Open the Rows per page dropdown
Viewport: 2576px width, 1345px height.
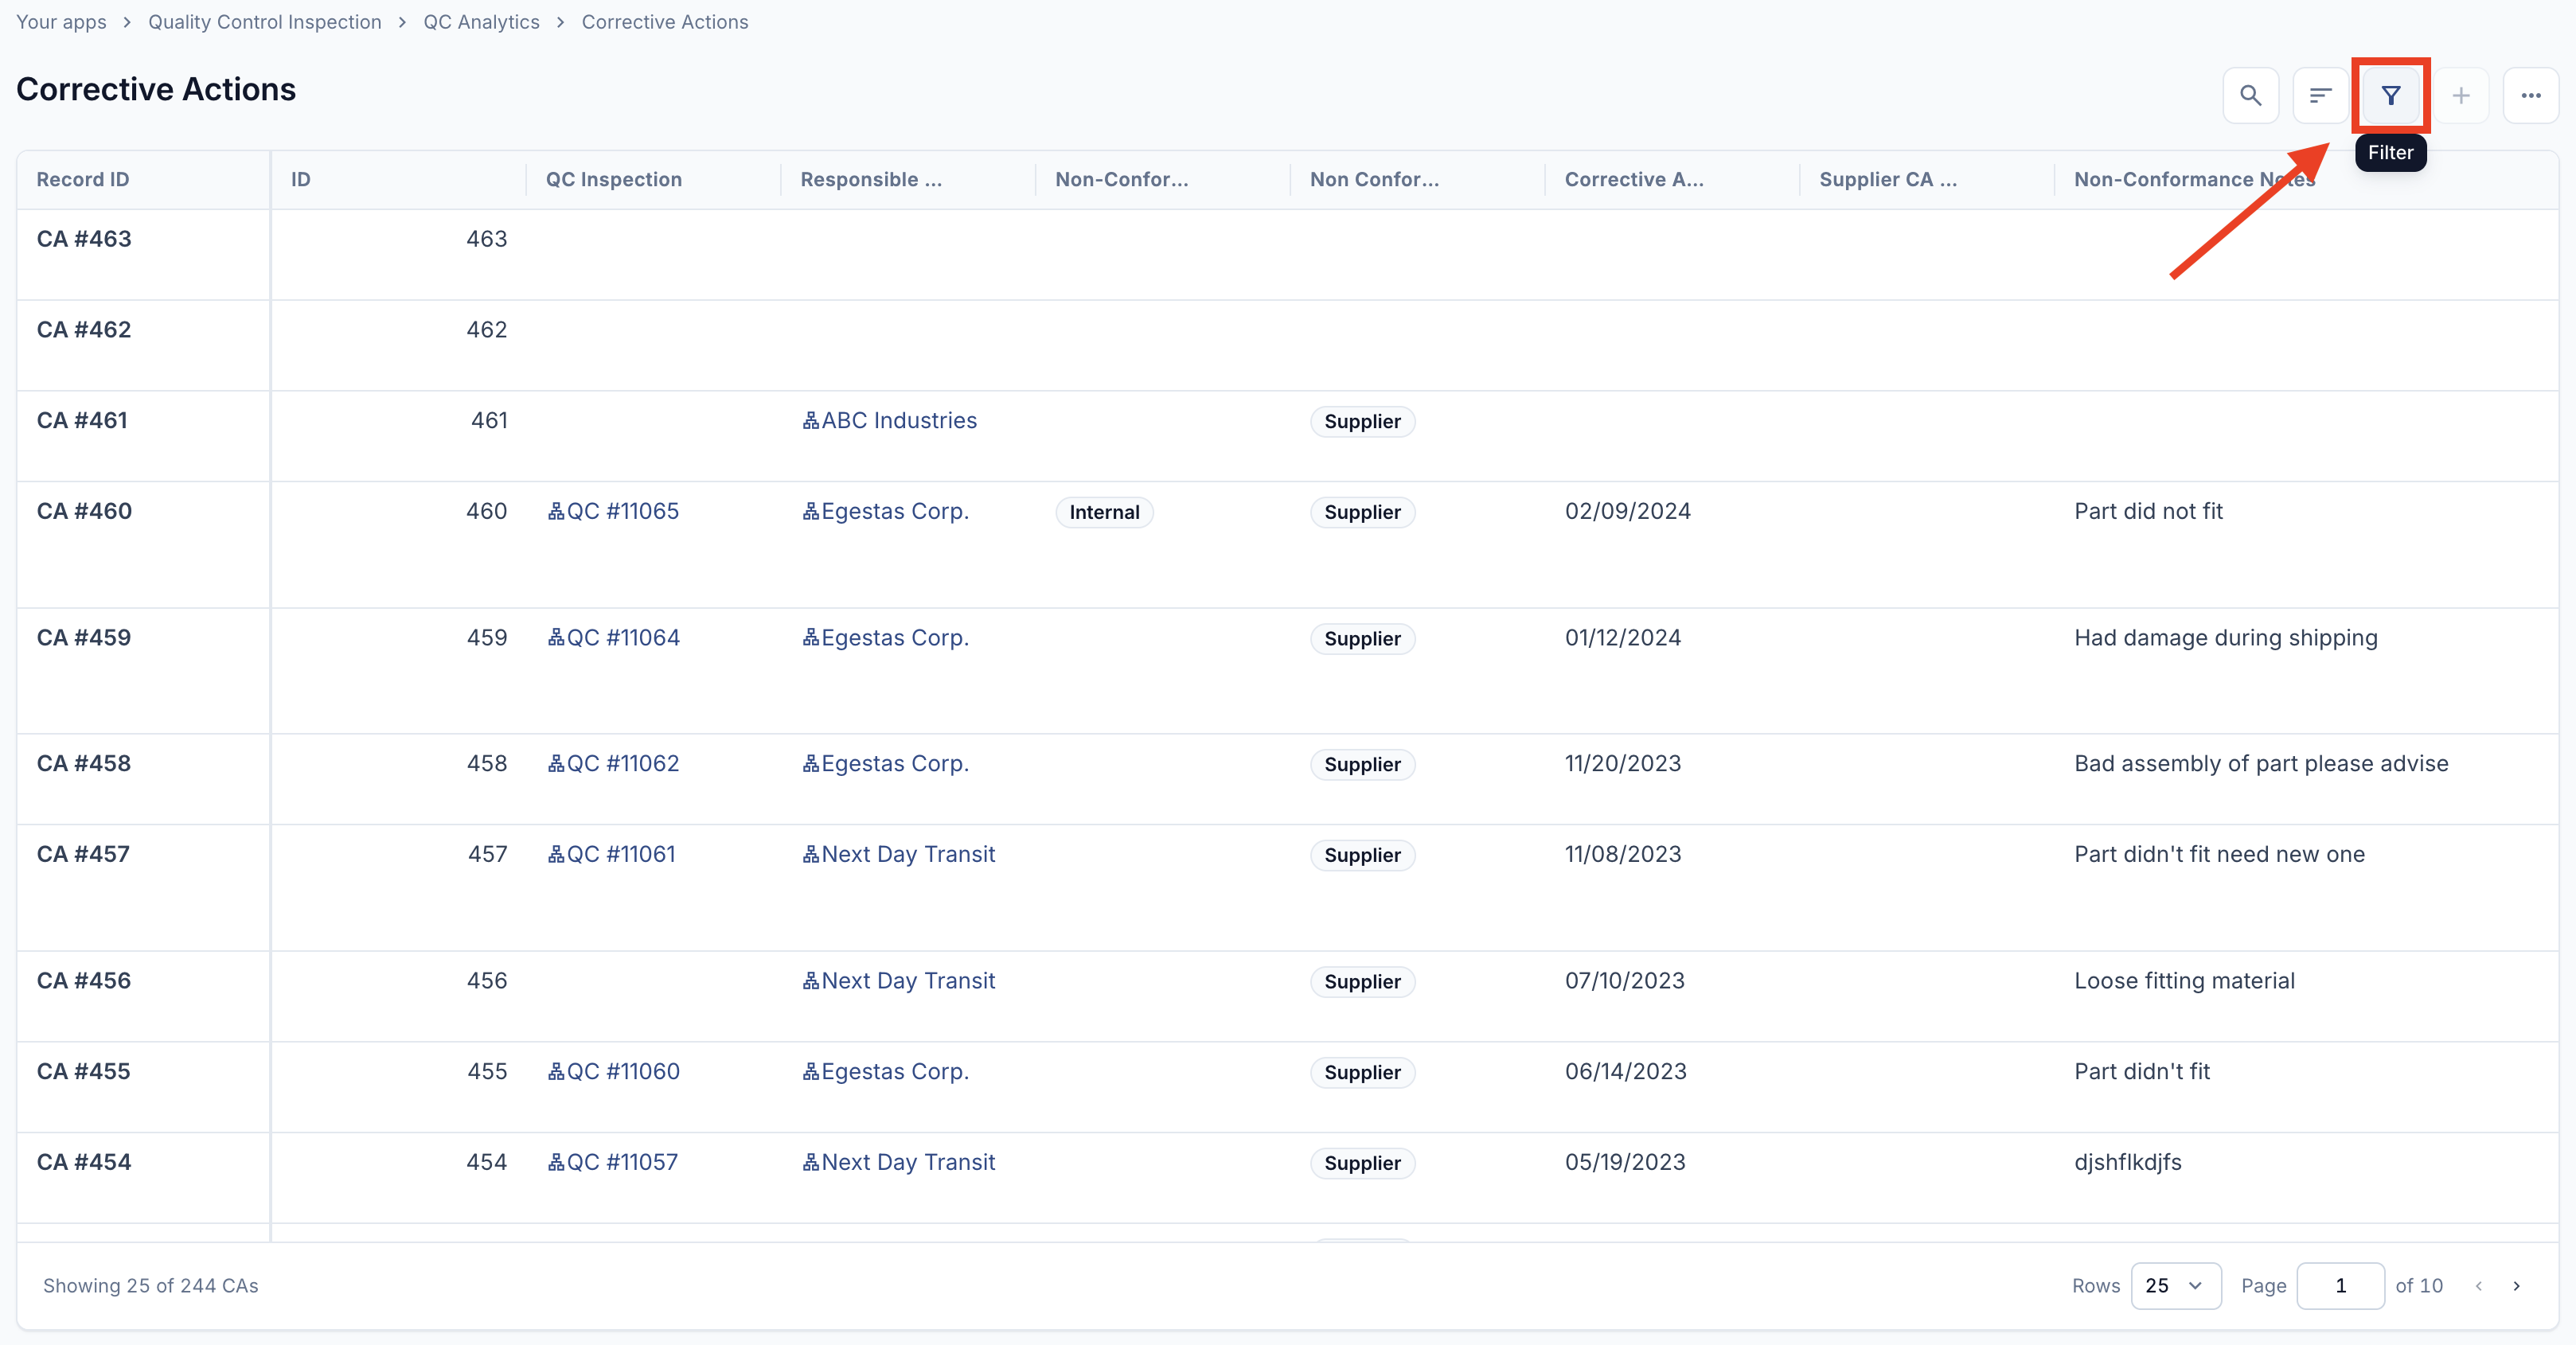2176,1286
